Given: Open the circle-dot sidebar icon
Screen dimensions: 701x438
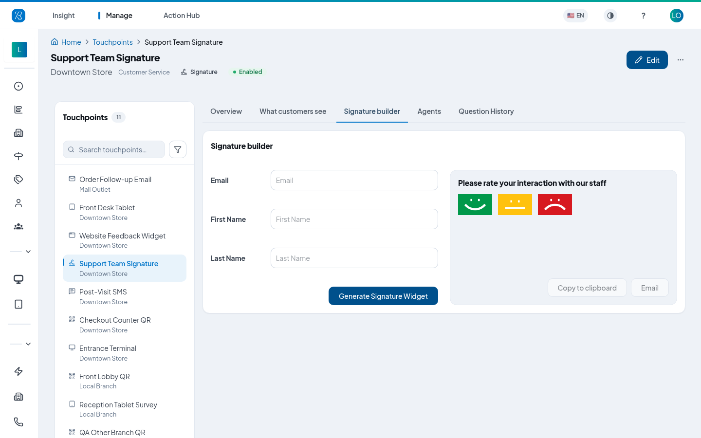Looking at the screenshot, I should (18, 86).
